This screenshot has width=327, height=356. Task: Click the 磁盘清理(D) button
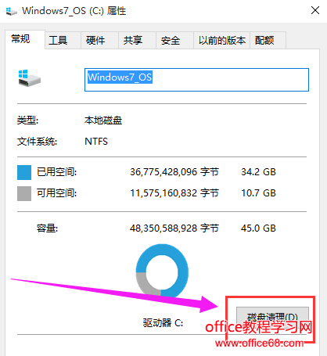tap(272, 317)
